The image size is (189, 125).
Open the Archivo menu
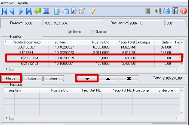(7, 3)
